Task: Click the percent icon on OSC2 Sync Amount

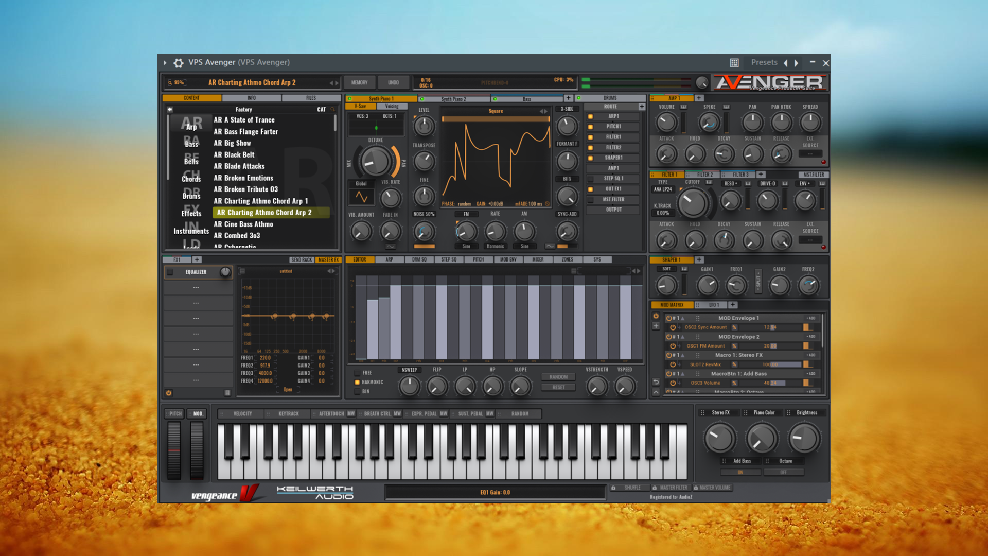Action: click(x=734, y=327)
